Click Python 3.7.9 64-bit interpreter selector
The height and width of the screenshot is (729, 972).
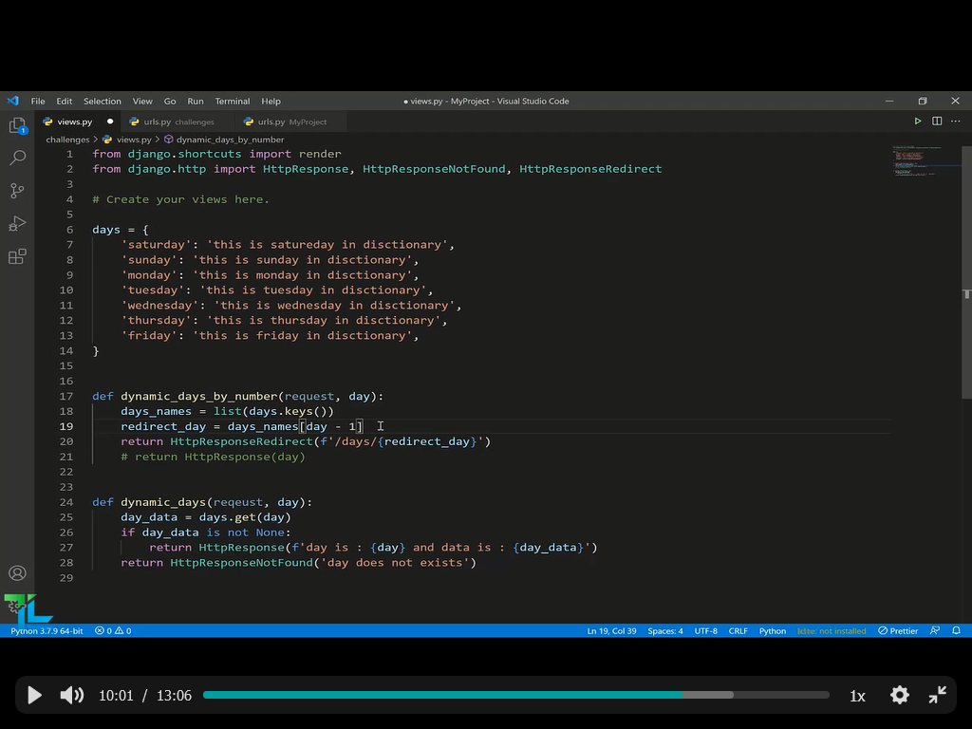point(47,630)
